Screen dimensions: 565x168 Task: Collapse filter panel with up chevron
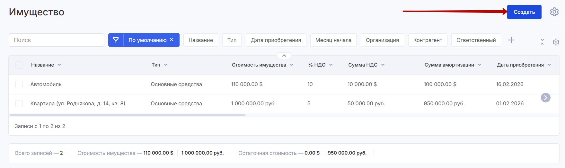click(284, 56)
